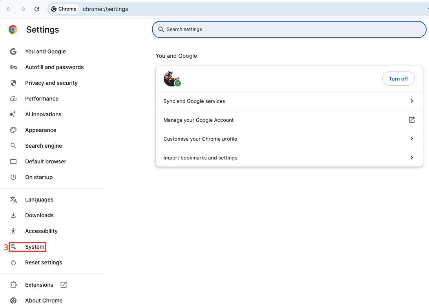Expand Sync and Google services row

[x=411, y=101]
